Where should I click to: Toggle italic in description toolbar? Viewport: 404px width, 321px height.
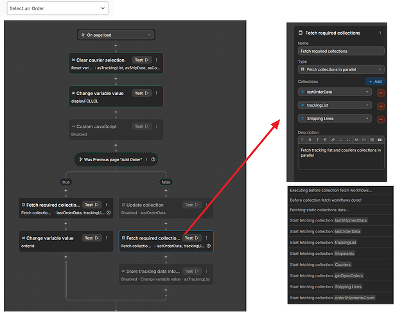[x=317, y=140]
